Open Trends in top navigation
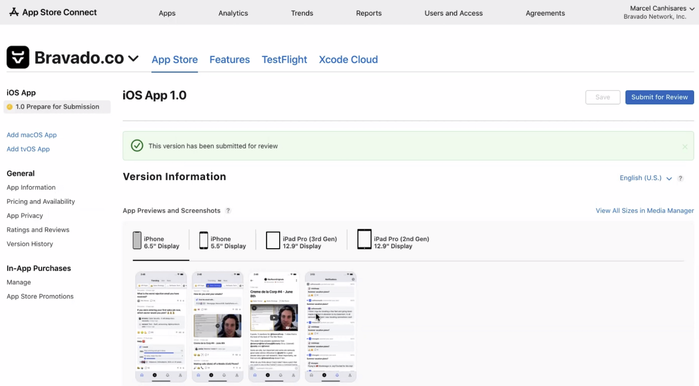Image resolution: width=699 pixels, height=386 pixels. pos(302,13)
